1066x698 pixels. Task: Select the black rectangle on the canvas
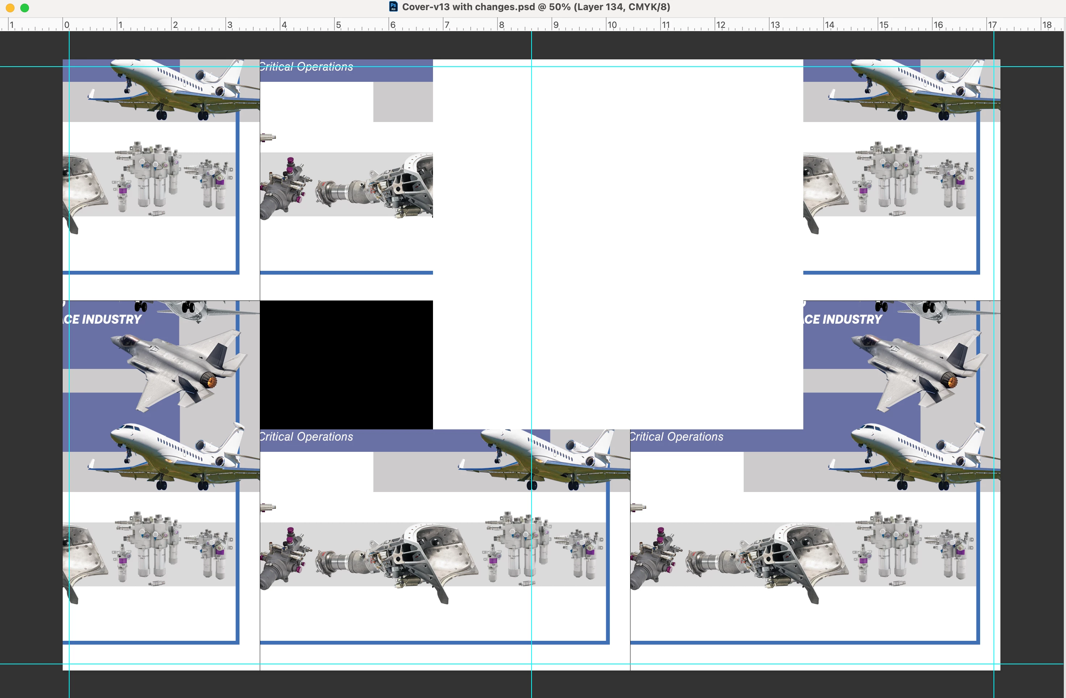tap(346, 365)
